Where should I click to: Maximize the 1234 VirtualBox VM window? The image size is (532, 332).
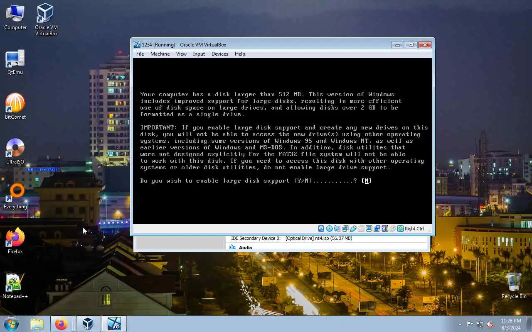click(x=411, y=45)
